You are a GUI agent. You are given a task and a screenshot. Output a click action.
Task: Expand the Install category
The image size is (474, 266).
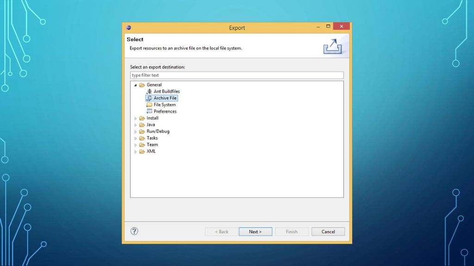coord(136,118)
